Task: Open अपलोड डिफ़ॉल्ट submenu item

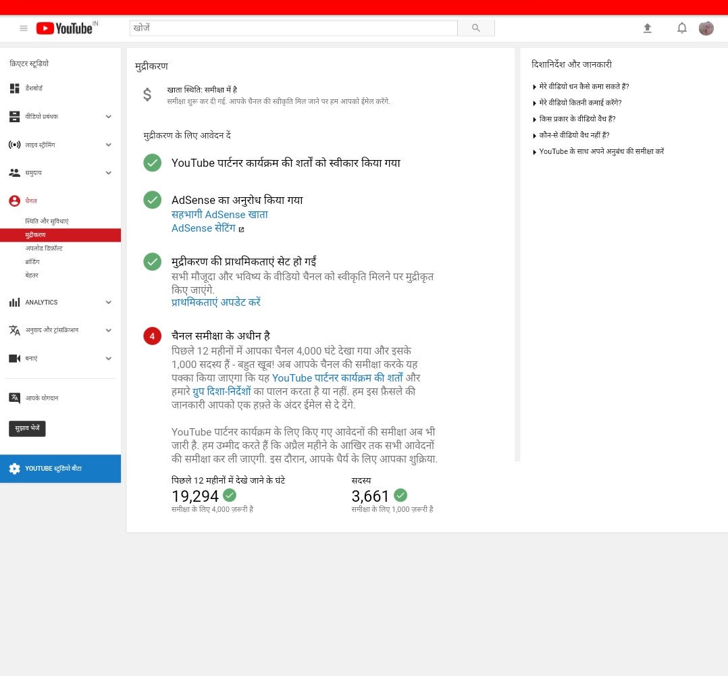Action: [x=44, y=249]
